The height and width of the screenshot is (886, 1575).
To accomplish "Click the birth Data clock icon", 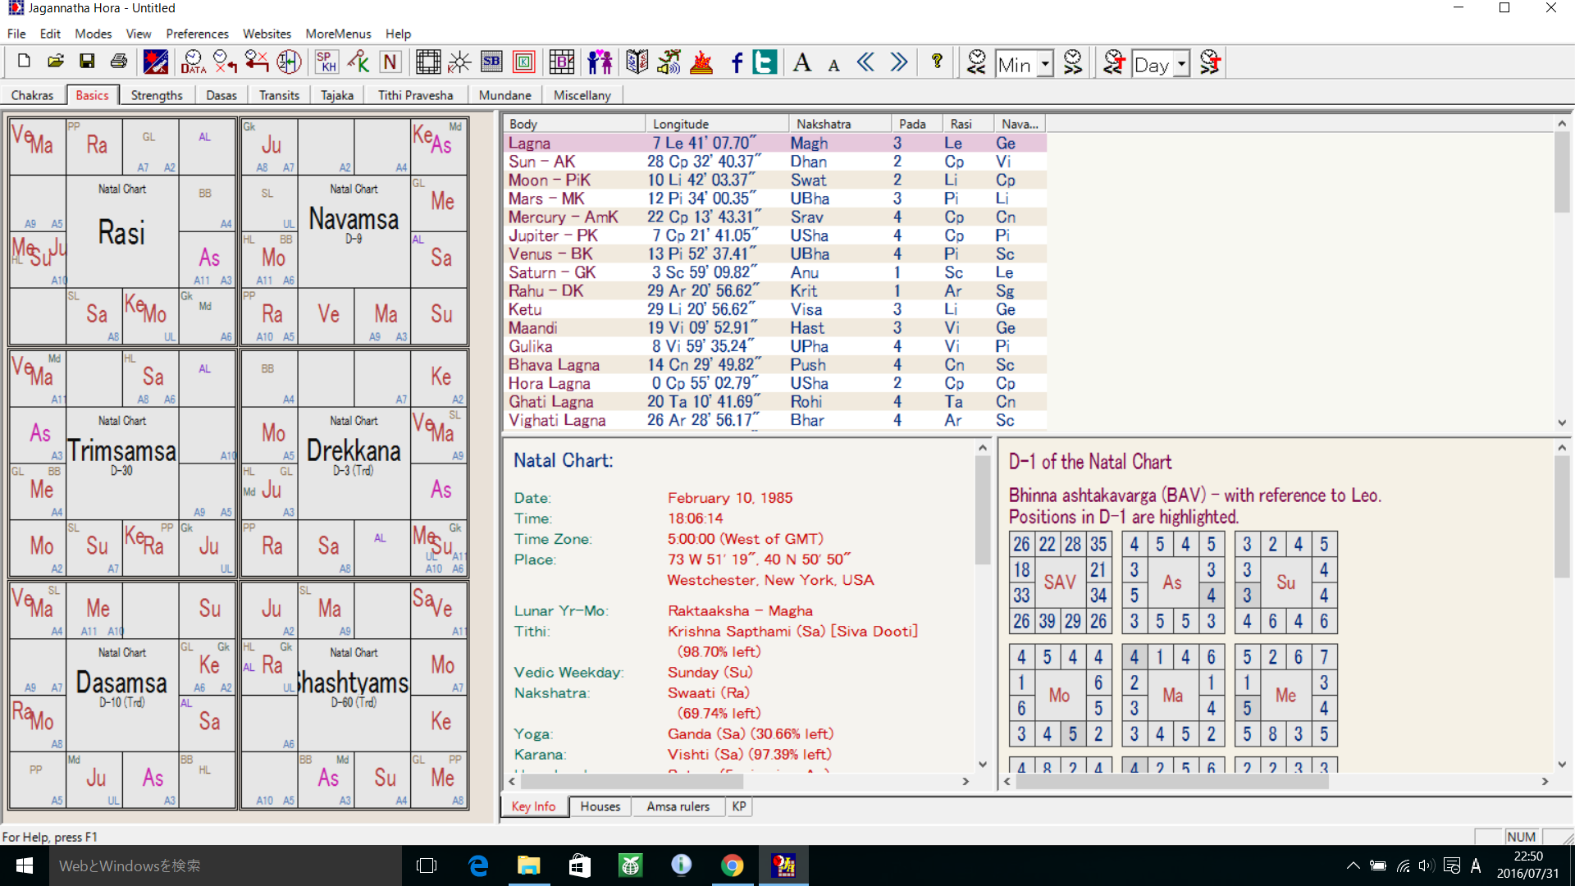I will [193, 62].
